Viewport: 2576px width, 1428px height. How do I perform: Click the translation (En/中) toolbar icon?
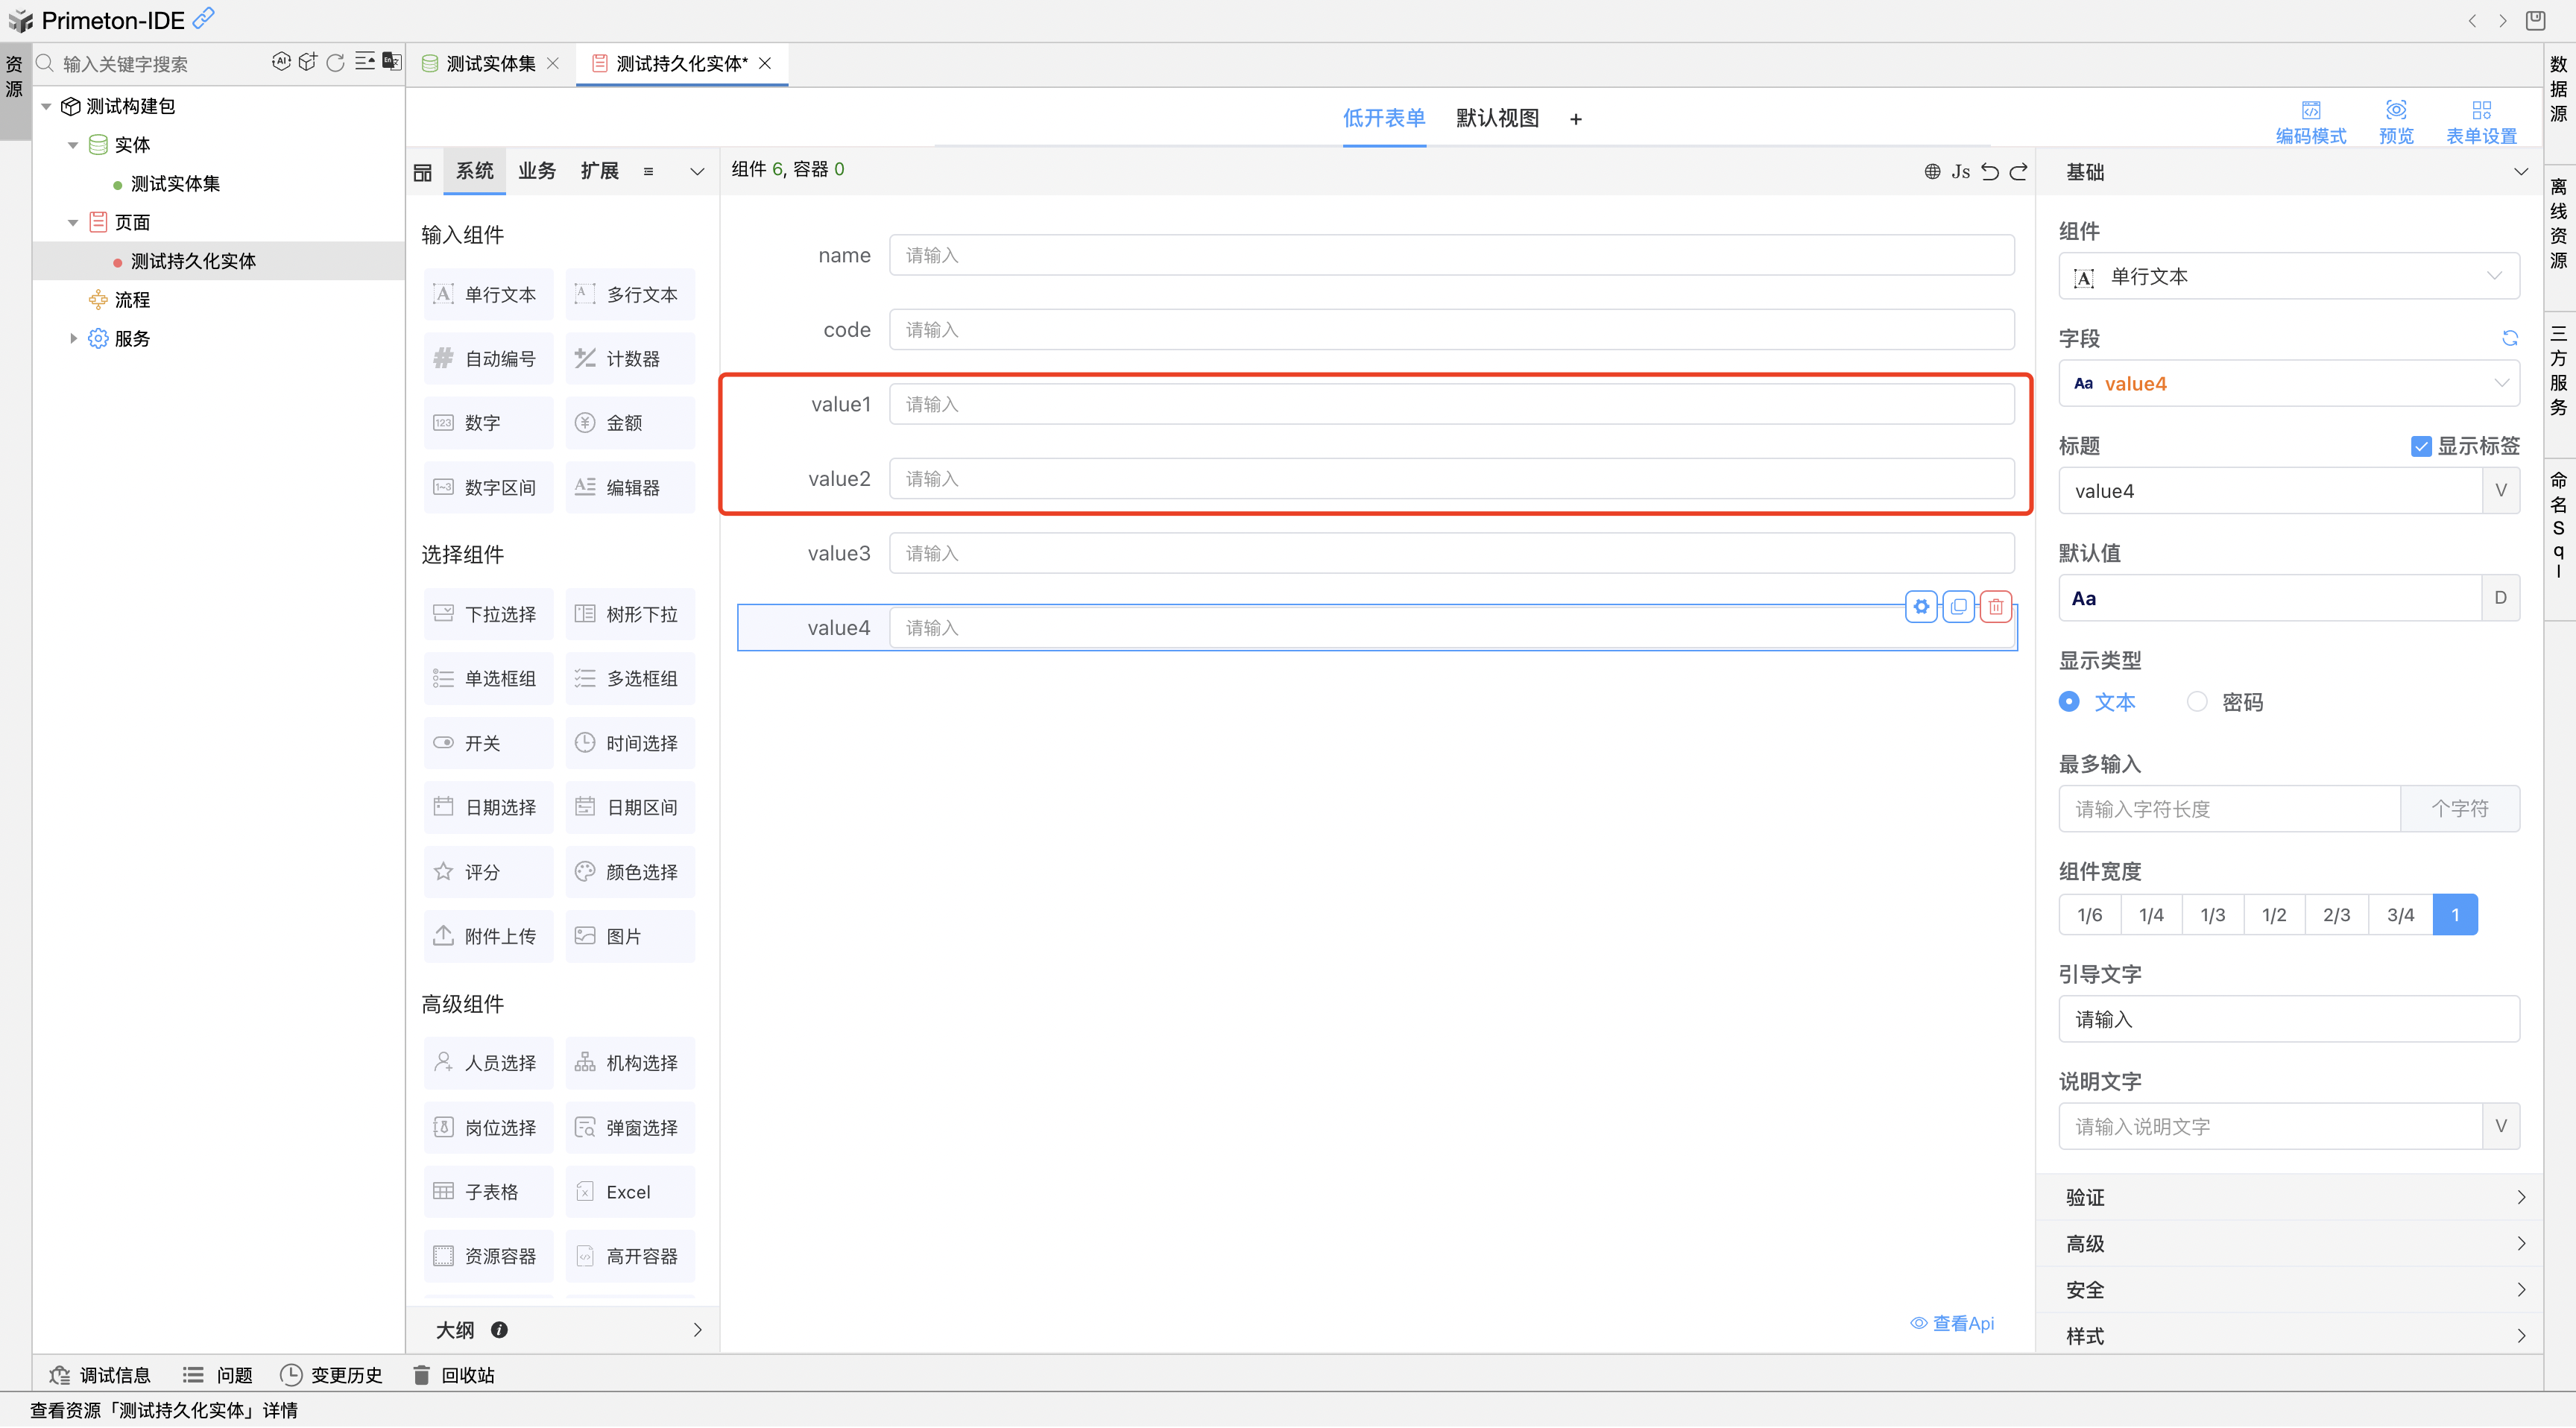pos(389,62)
